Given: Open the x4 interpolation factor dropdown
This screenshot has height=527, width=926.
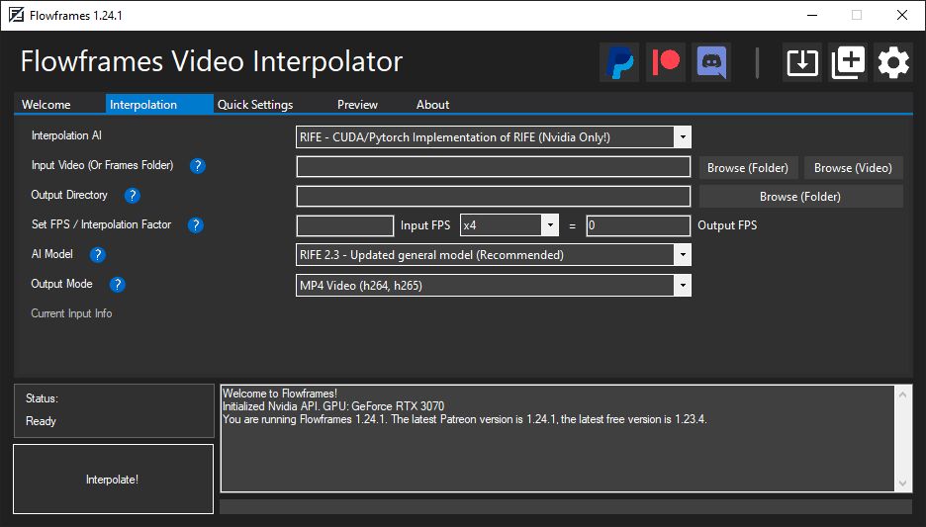Looking at the screenshot, I should pyautogui.click(x=550, y=225).
